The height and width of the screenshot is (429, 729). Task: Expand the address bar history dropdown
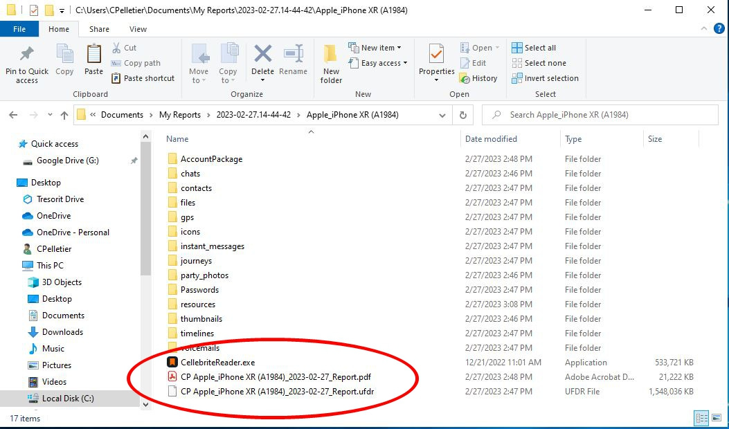pyautogui.click(x=442, y=116)
